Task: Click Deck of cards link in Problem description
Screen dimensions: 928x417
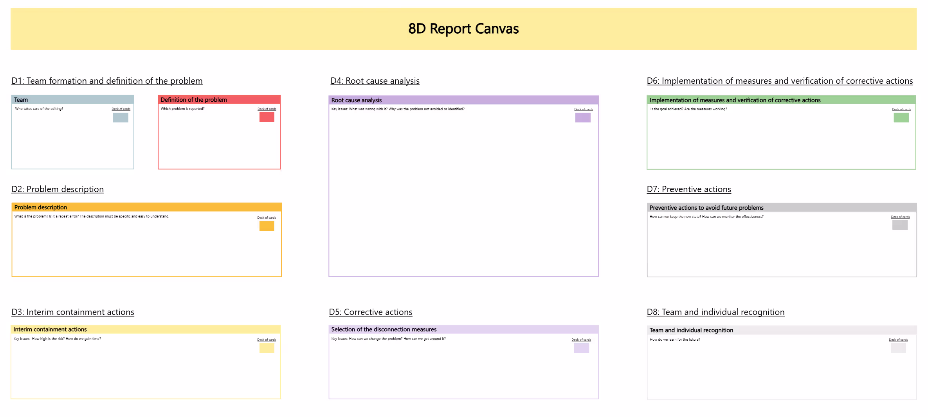Action: 267,217
